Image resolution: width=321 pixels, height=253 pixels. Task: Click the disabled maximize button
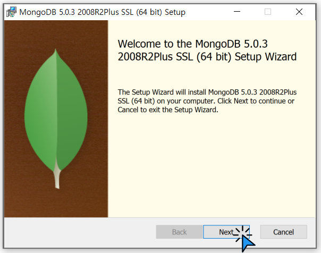[x=268, y=12]
